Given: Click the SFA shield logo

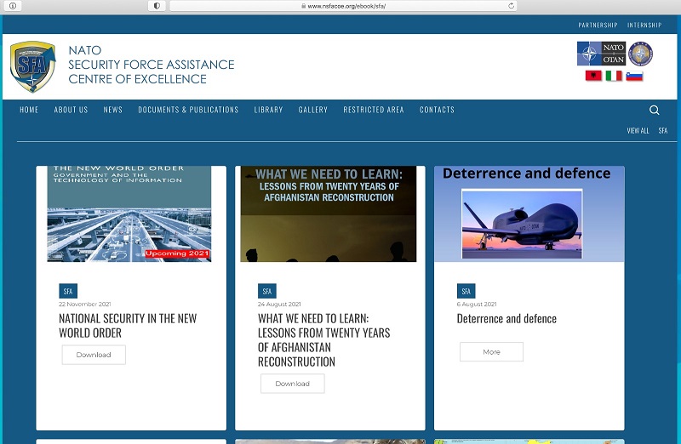Looking at the screenshot, I should (x=32, y=66).
